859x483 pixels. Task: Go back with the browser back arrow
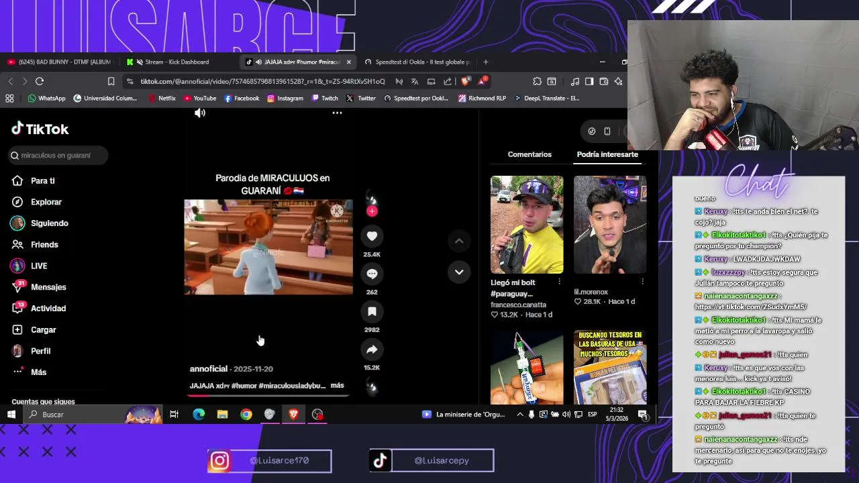tap(10, 81)
